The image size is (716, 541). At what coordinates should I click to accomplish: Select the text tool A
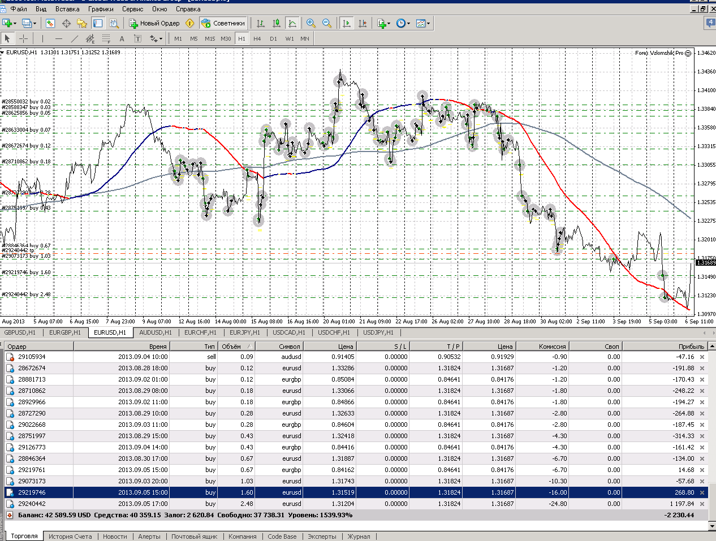click(x=122, y=38)
